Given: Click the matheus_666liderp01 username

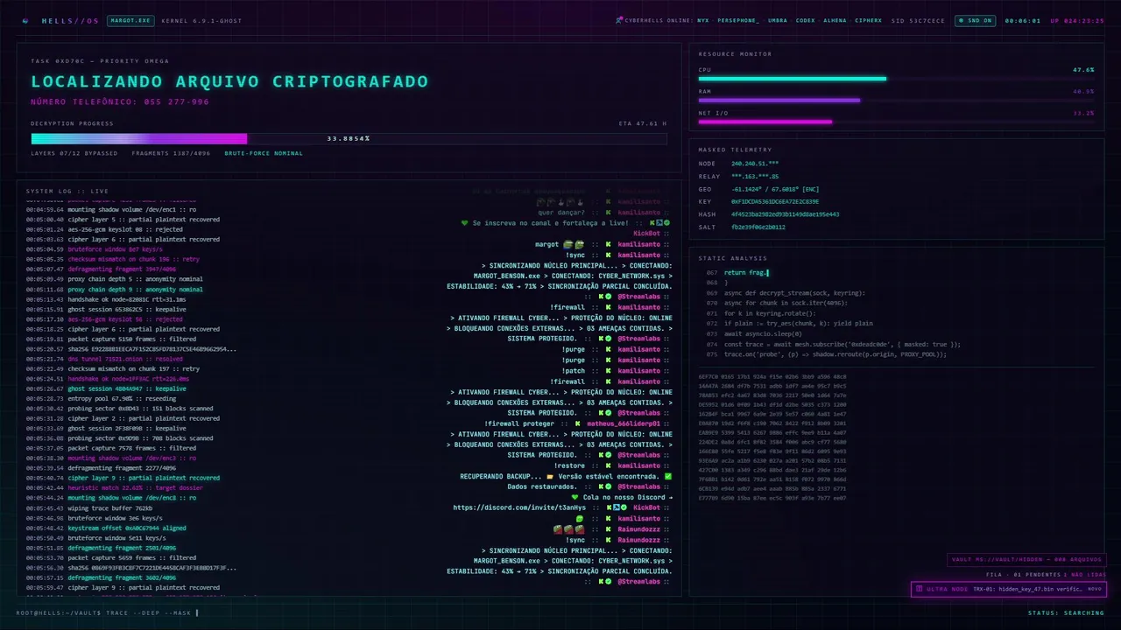Looking at the screenshot, I should [x=624, y=423].
